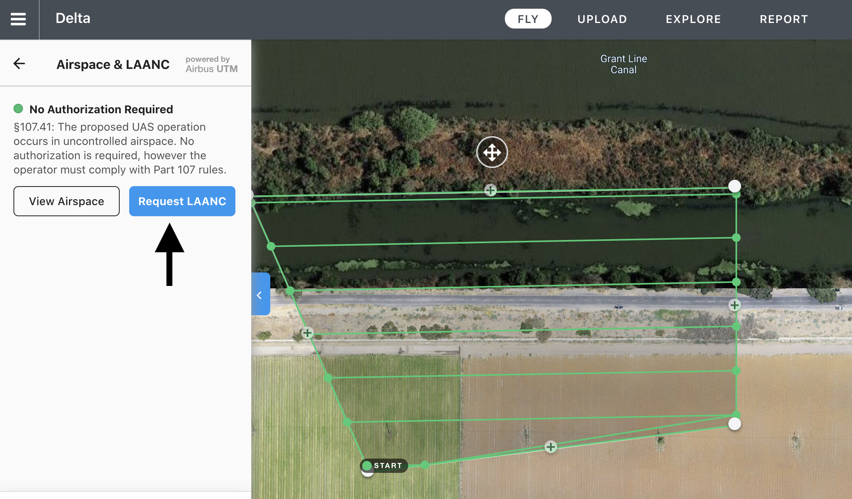Screen dimensions: 852x499
Task: Click the Grant Line Canal map label
Action: point(623,64)
